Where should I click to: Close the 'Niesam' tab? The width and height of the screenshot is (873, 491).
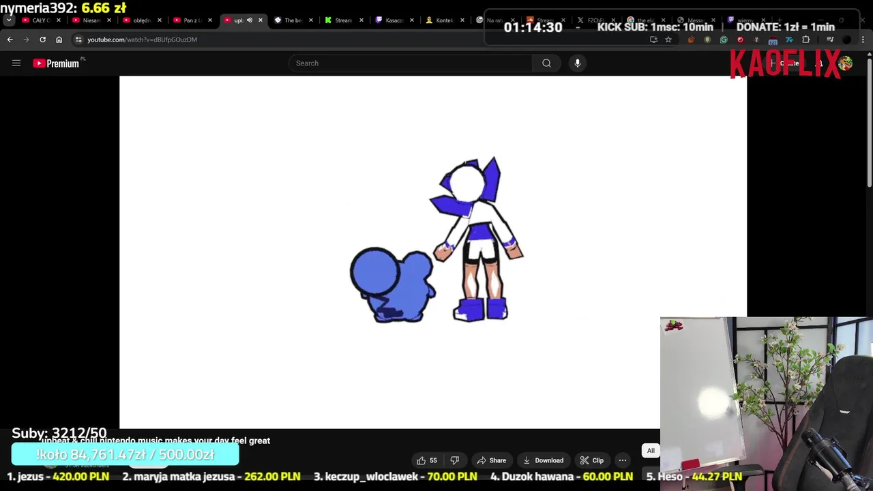pyautogui.click(x=108, y=20)
